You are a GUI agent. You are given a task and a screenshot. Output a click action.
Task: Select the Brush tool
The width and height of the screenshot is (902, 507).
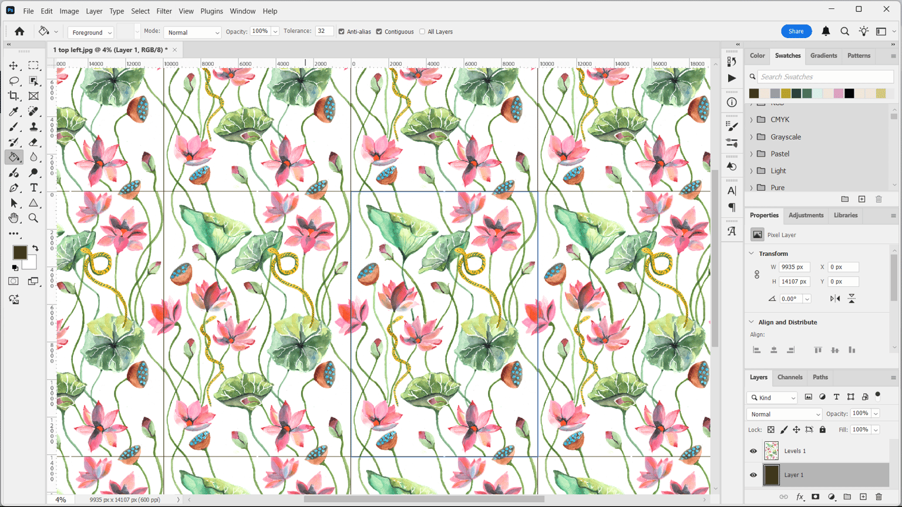(14, 127)
